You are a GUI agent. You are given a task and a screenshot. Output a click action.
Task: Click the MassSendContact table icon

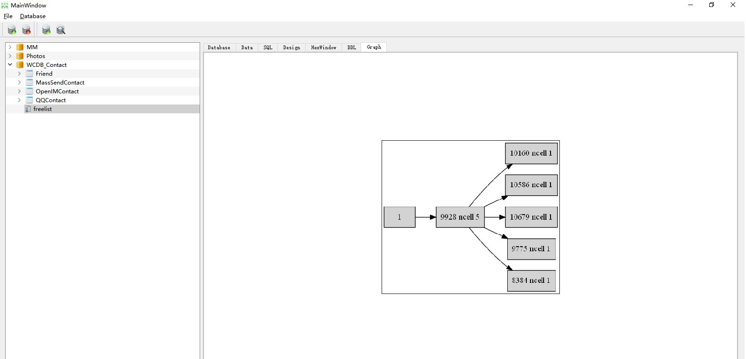[29, 82]
